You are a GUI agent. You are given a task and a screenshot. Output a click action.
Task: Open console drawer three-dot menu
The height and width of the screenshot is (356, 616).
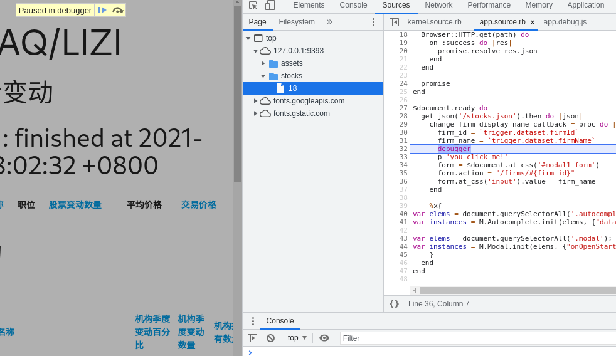253,321
